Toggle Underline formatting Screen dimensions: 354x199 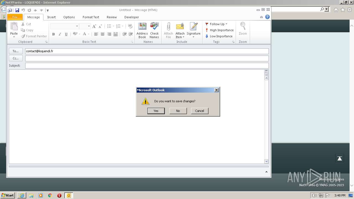coord(66,34)
